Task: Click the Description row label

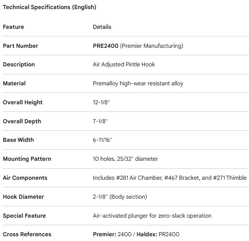Action: point(19,64)
